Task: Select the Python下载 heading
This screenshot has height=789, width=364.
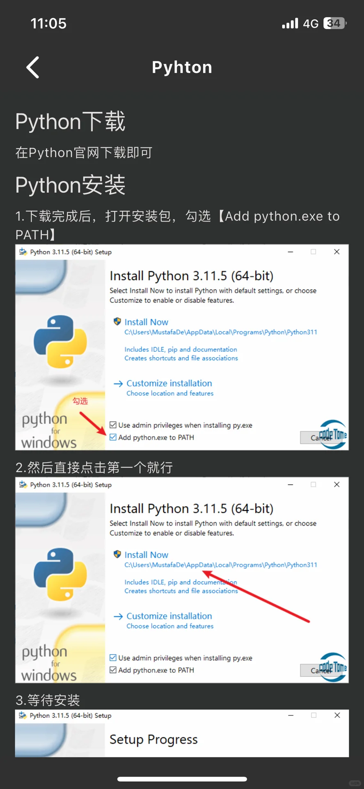Action: (70, 122)
